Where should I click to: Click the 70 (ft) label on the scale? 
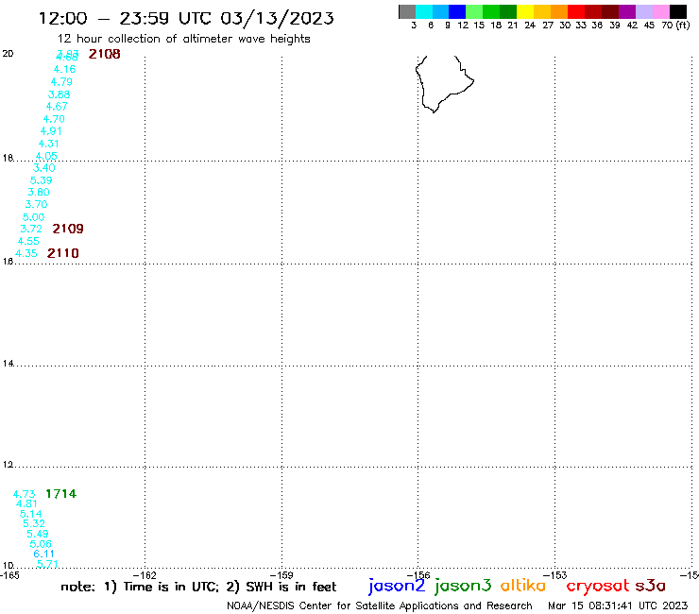point(675,25)
